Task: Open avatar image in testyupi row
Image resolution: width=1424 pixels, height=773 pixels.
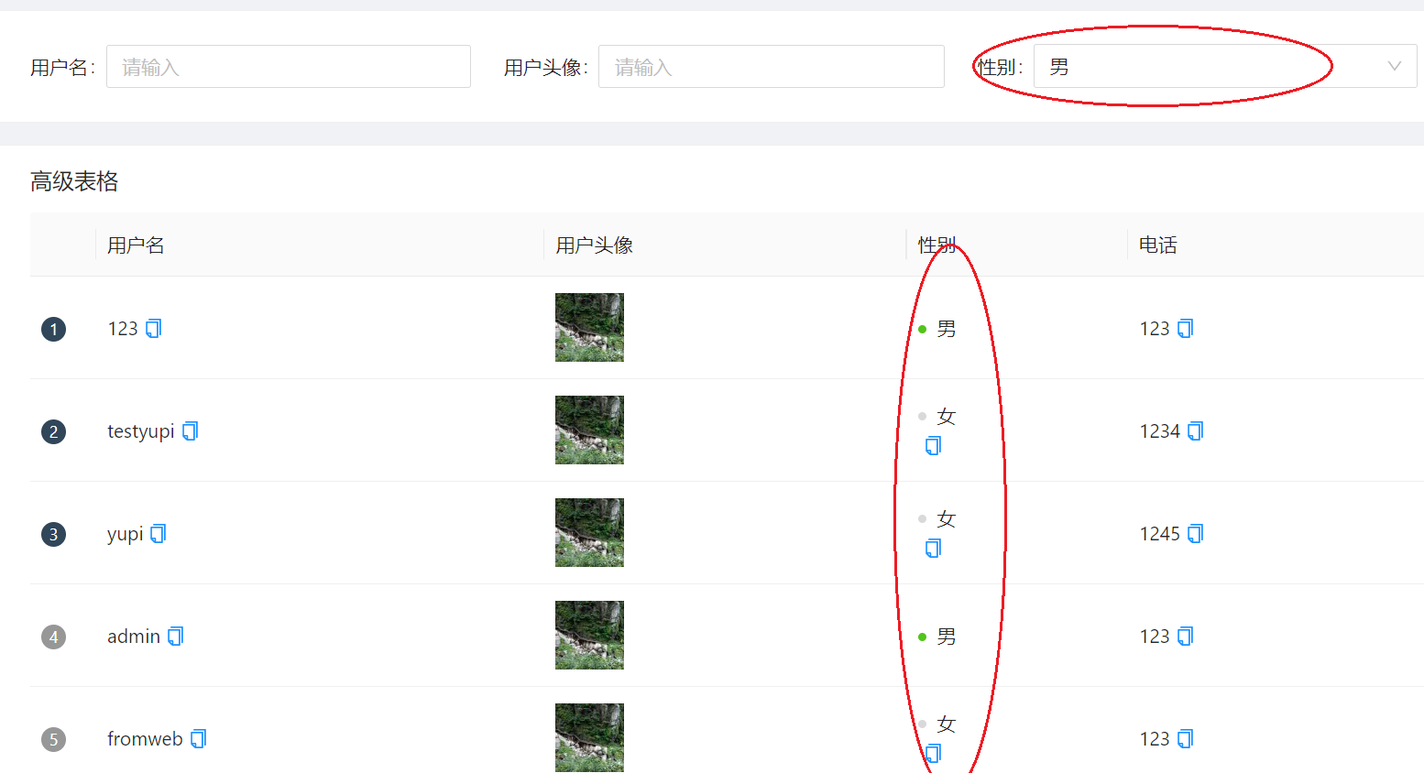Action: coord(589,430)
